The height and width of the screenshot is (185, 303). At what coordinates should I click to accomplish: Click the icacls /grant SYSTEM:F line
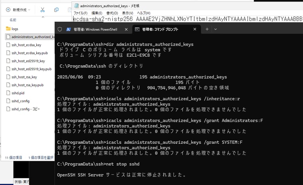coord(150,142)
